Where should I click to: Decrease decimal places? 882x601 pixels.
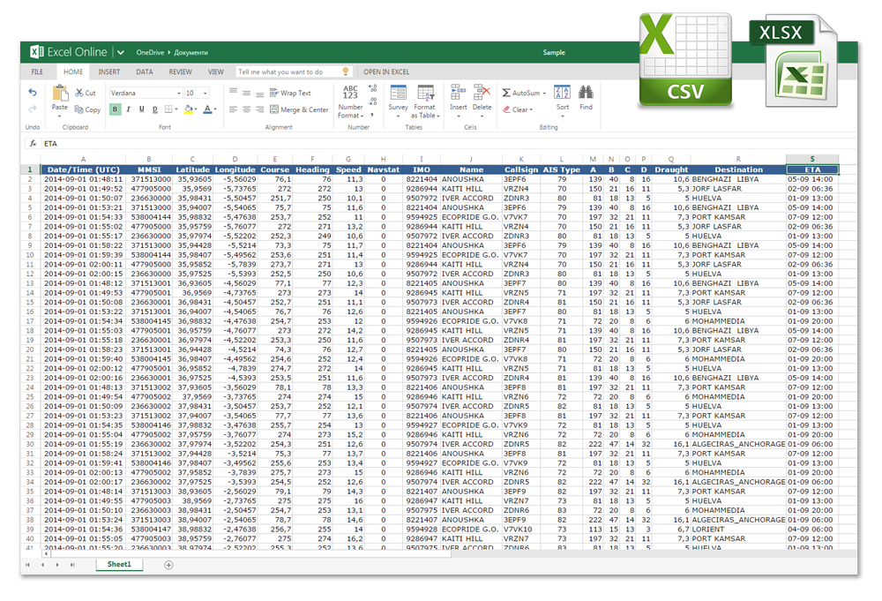pyautogui.click(x=372, y=101)
